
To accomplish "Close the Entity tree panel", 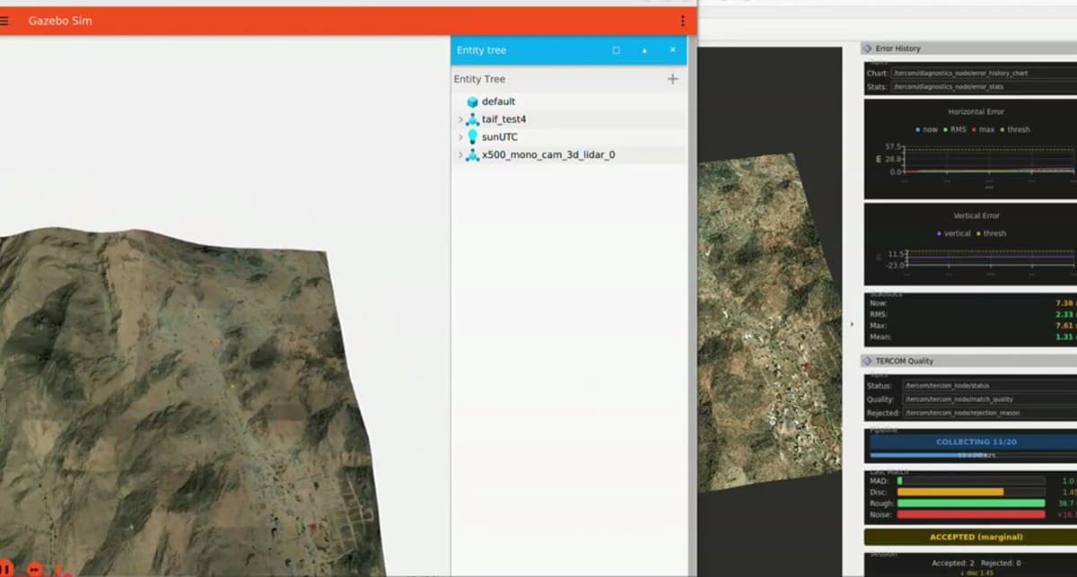I will pos(672,50).
